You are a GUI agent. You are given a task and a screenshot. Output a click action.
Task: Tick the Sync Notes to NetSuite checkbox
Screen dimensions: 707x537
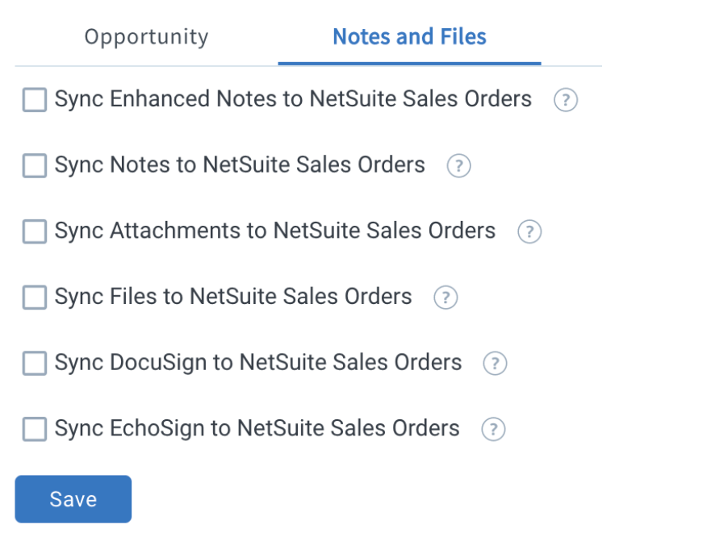pyautogui.click(x=35, y=165)
